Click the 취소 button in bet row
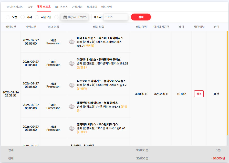 coord(199,94)
